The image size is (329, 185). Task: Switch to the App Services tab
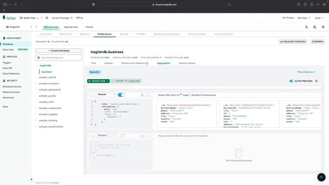click(71, 27)
